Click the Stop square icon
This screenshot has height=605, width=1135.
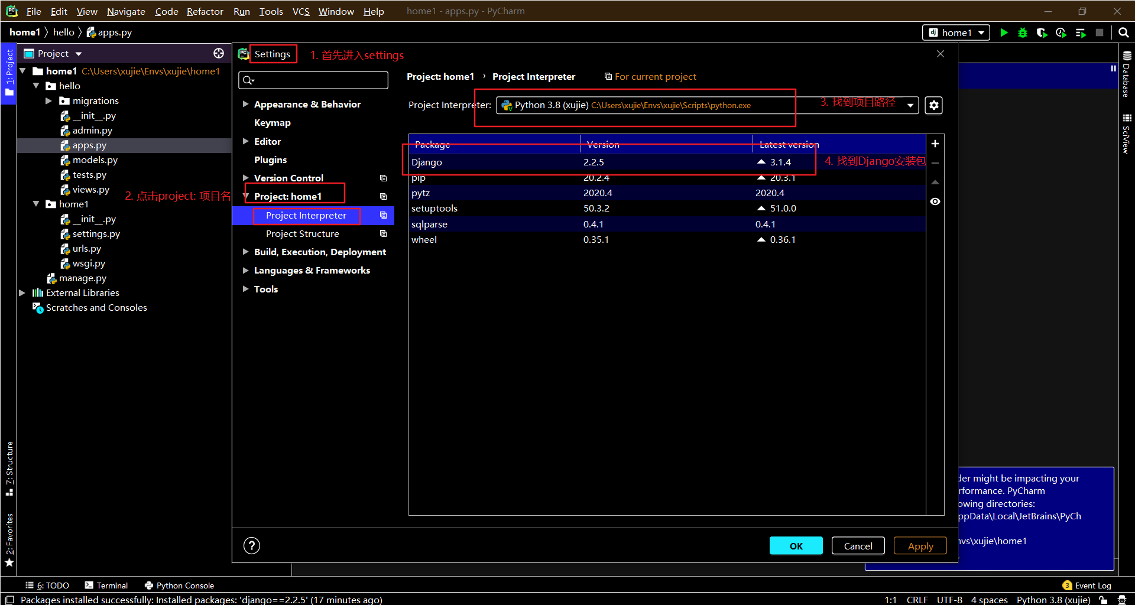(x=1100, y=33)
